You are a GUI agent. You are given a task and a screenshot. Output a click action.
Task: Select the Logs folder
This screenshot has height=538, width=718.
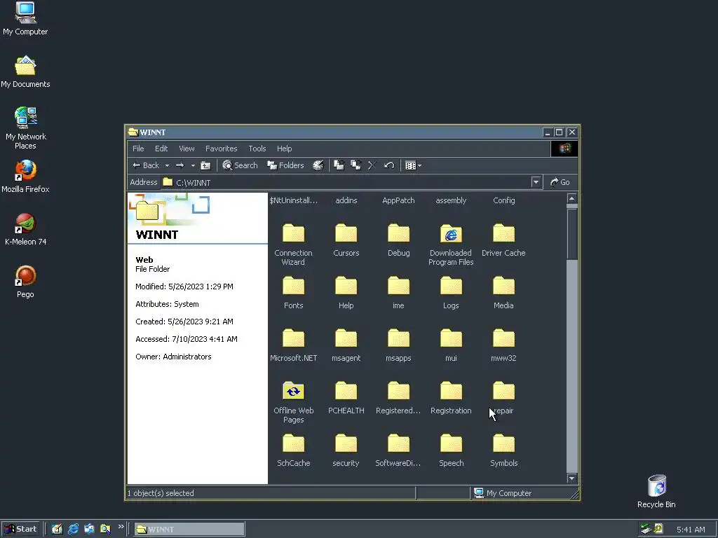click(451, 292)
